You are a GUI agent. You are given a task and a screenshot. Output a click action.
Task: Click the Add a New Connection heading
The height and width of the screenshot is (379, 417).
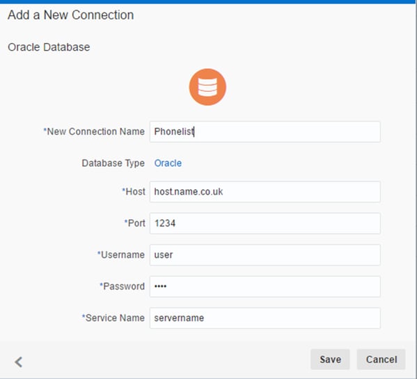tap(71, 15)
